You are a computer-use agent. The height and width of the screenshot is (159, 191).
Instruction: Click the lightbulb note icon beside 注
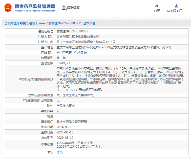click(x=49, y=152)
